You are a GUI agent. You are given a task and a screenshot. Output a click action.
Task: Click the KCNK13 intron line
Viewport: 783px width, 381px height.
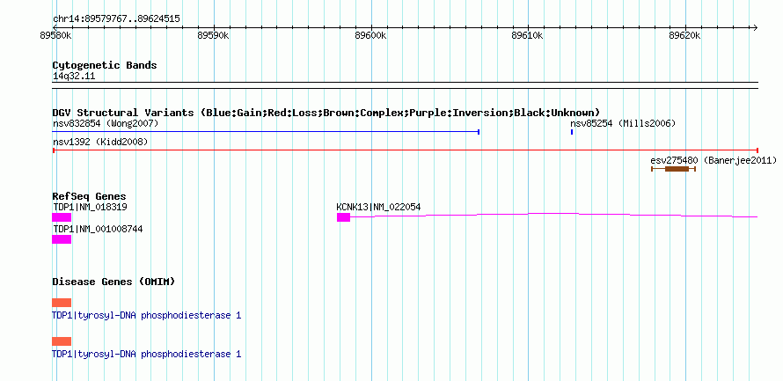[553, 216]
